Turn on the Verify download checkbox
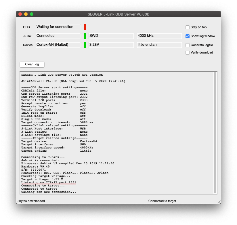The width and height of the screenshot is (237, 225). coord(188,53)
